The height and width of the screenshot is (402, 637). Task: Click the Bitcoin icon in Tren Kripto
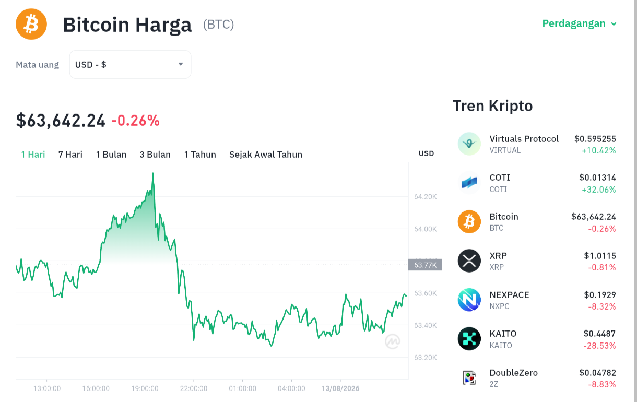click(469, 222)
